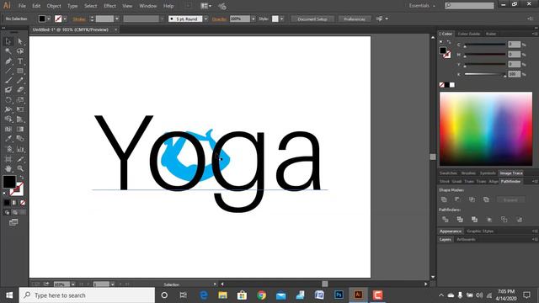Image resolution: width=539 pixels, height=303 pixels.
Task: Set toolbox paint to Gradient mode
Action: pyautogui.click(x=14, y=203)
